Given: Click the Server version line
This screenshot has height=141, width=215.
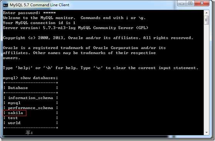Looking at the screenshot, I should (x=76, y=28).
